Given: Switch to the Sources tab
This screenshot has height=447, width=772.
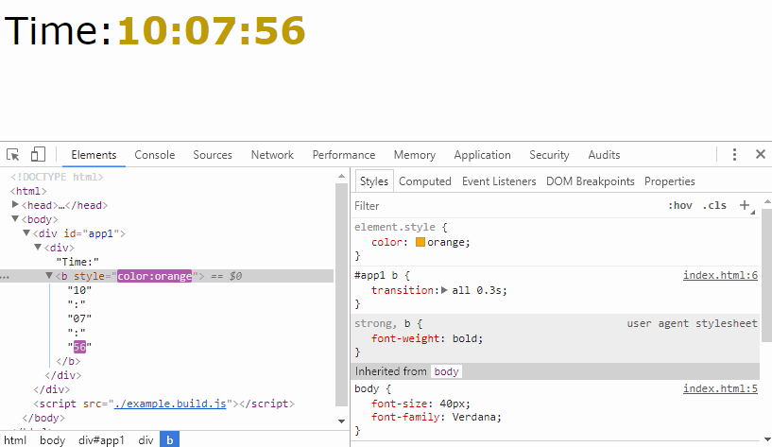Looking at the screenshot, I should (213, 155).
